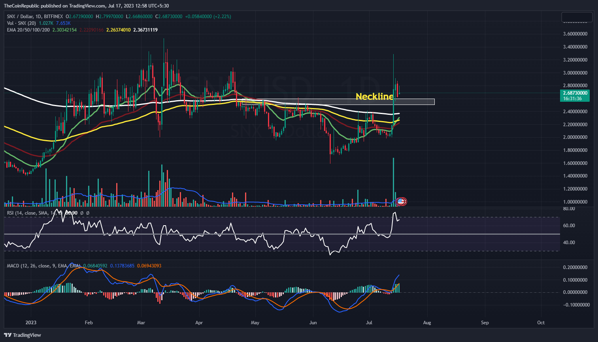Click the Apr label on the time axis

coord(199,323)
